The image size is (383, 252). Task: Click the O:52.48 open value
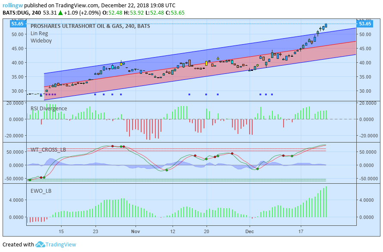pyautogui.click(x=112, y=13)
